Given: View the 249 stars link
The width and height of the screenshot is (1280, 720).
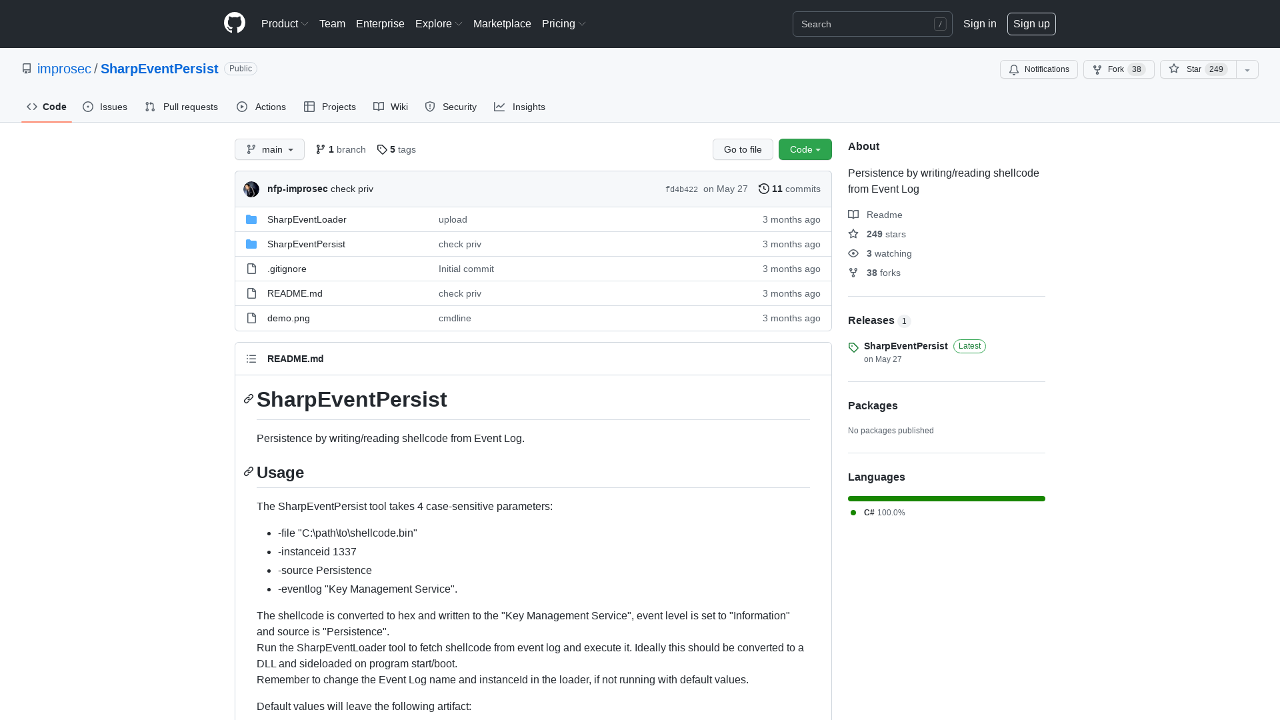Looking at the screenshot, I should coord(877,234).
